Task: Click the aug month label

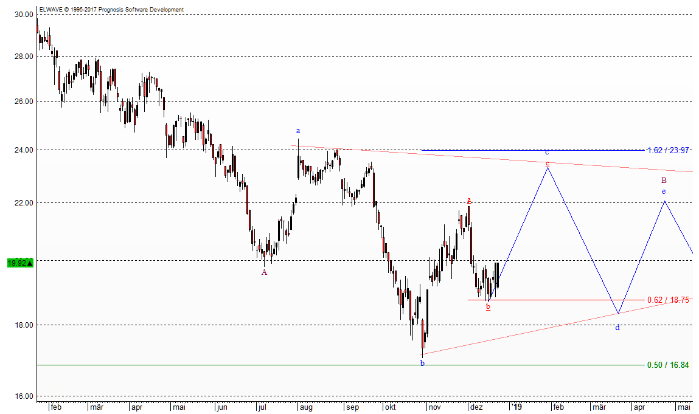Action: point(306,407)
